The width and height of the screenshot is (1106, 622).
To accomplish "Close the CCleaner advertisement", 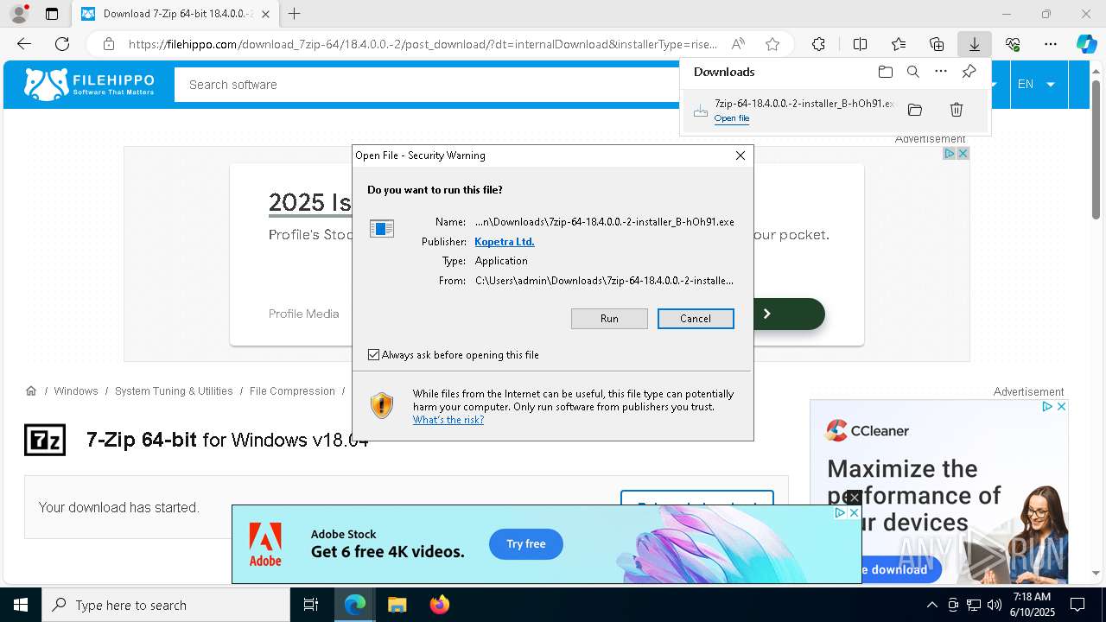I will pyautogui.click(x=1061, y=406).
